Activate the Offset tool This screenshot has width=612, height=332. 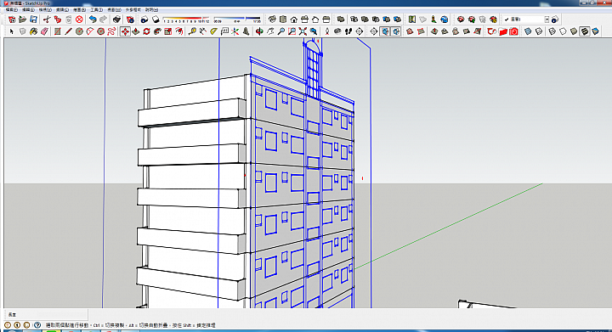click(179, 31)
